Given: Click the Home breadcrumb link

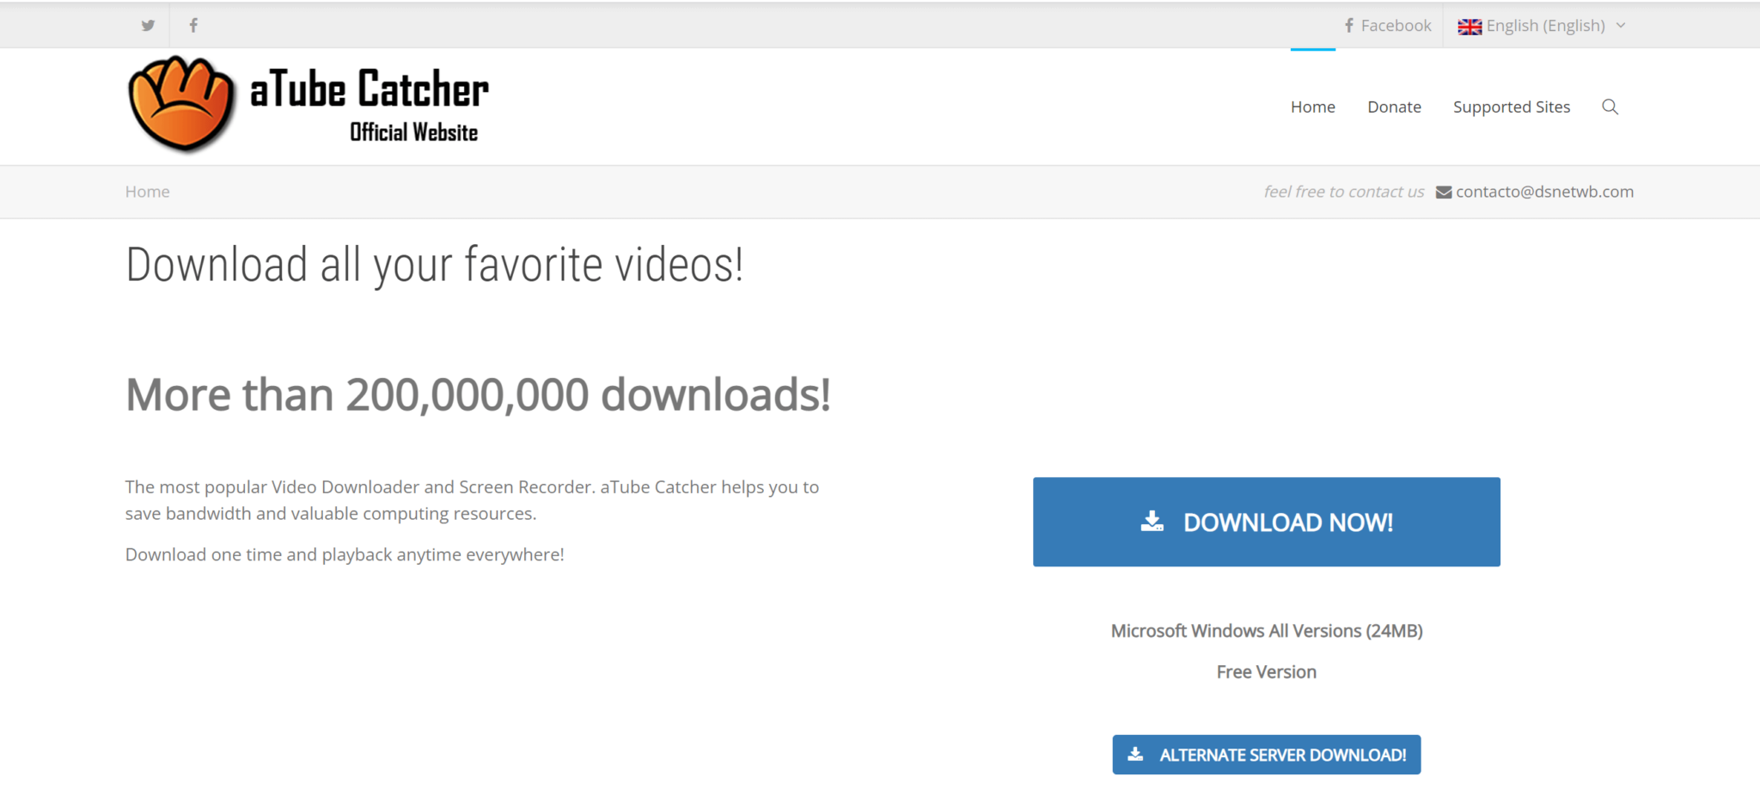Looking at the screenshot, I should pyautogui.click(x=147, y=192).
